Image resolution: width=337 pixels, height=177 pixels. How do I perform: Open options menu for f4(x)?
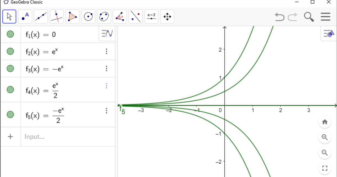[106, 86]
